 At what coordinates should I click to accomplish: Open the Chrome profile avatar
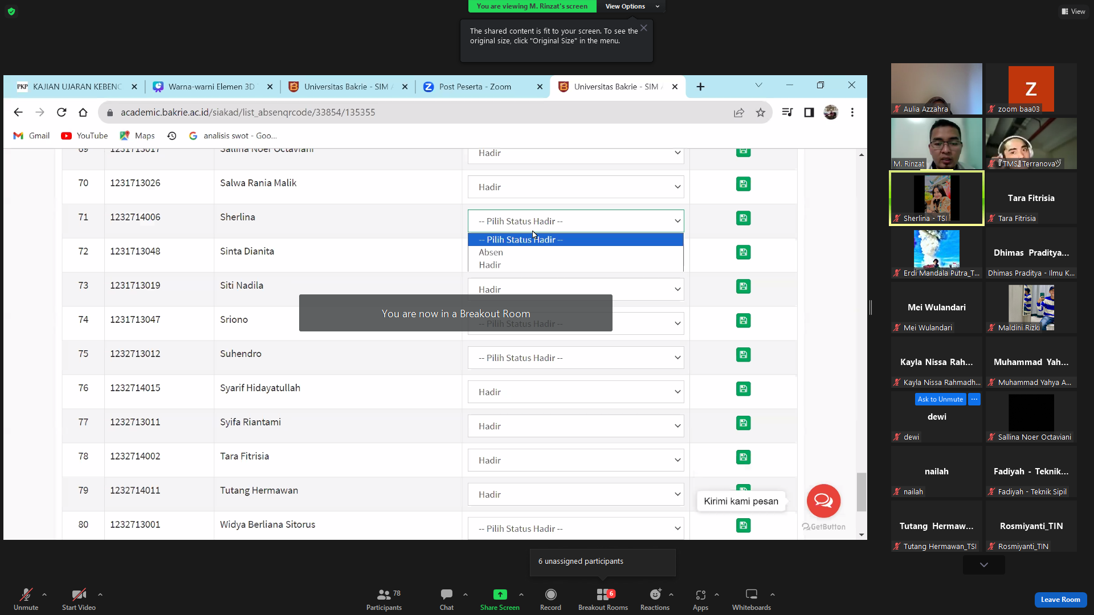coord(831,113)
